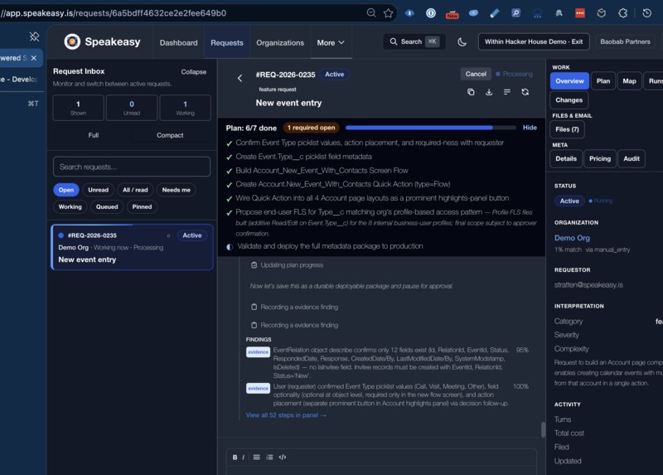Bookmark the page with the star icon
The image size is (663, 475).
click(388, 13)
